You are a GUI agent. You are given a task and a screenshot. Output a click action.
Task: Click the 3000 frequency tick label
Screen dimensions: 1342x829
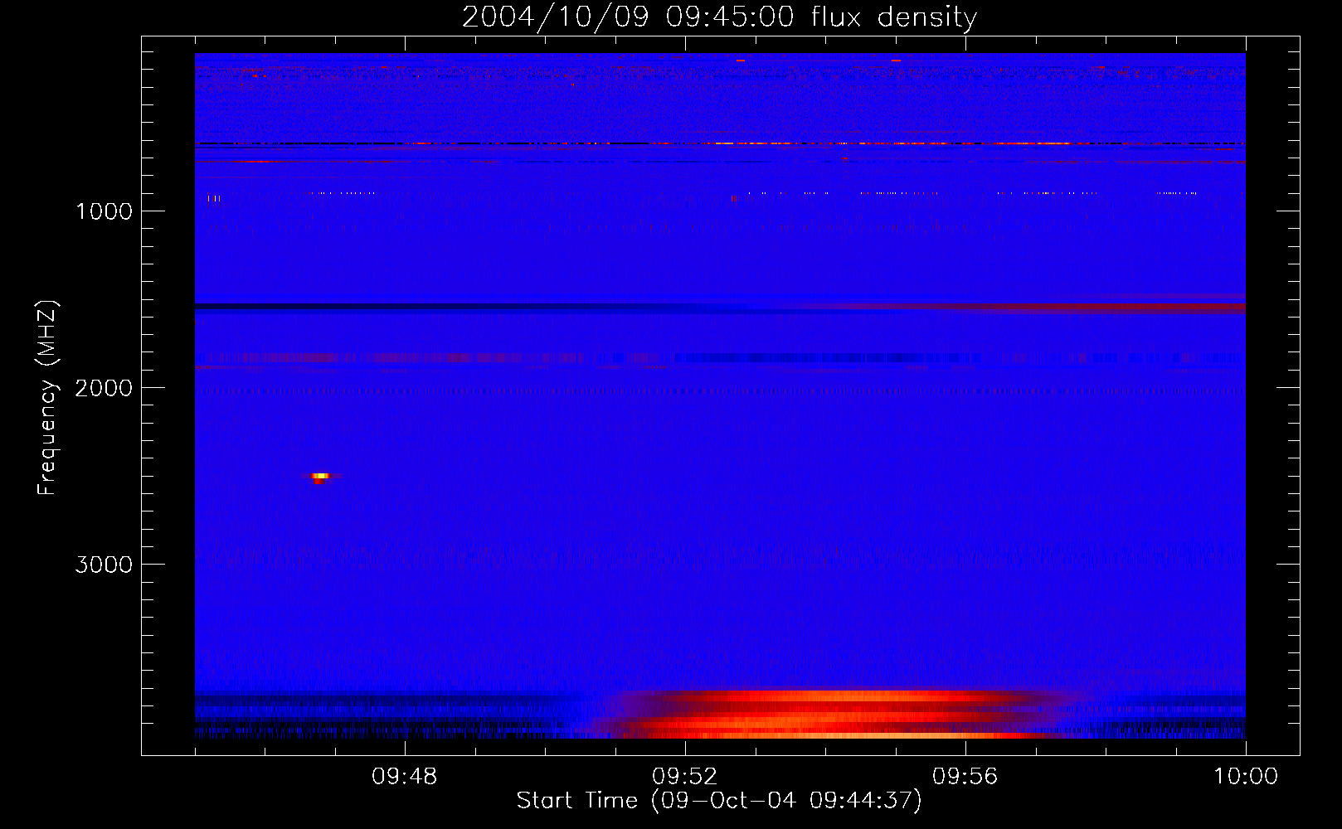[104, 565]
